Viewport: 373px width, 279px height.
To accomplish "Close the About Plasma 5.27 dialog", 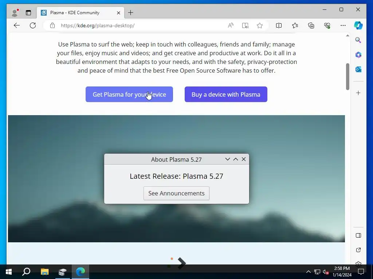I will (x=244, y=159).
